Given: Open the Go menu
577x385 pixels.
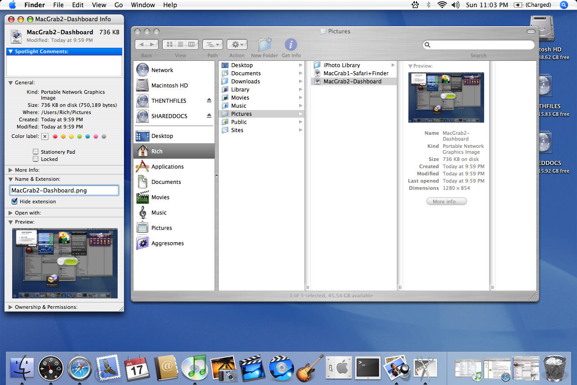Looking at the screenshot, I should 119,5.
